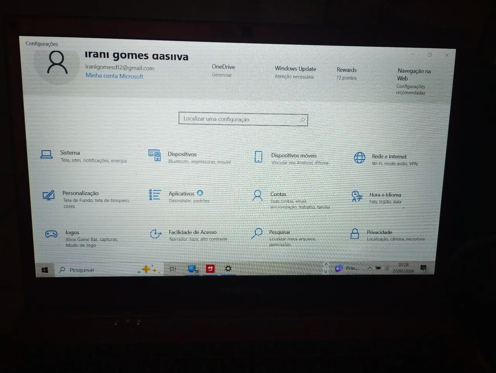496x373 pixels.
Task: Click "Fala, região, data" description
Action: tap(385, 202)
